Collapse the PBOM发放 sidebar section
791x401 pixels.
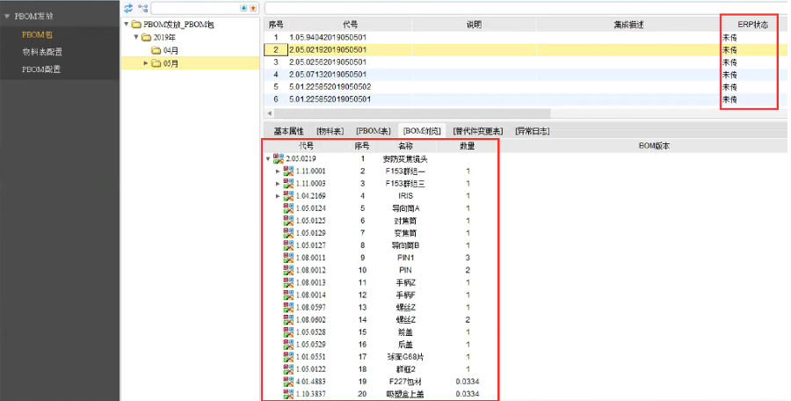click(7, 17)
